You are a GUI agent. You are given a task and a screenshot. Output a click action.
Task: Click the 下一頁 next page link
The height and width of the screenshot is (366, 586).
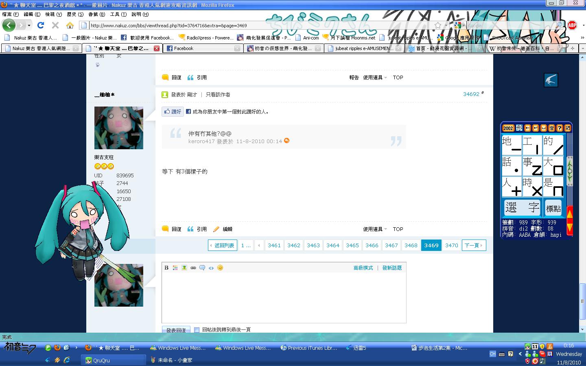pos(474,245)
